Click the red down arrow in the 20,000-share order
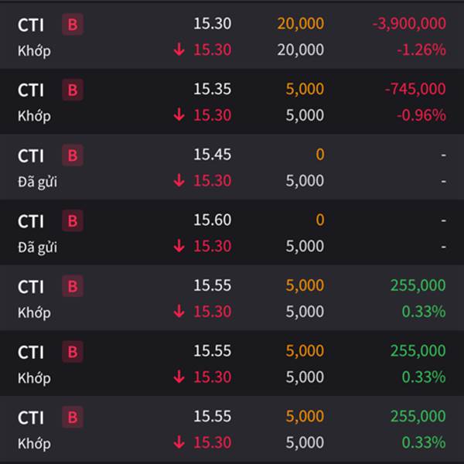The height and width of the screenshot is (464, 464). tap(179, 49)
